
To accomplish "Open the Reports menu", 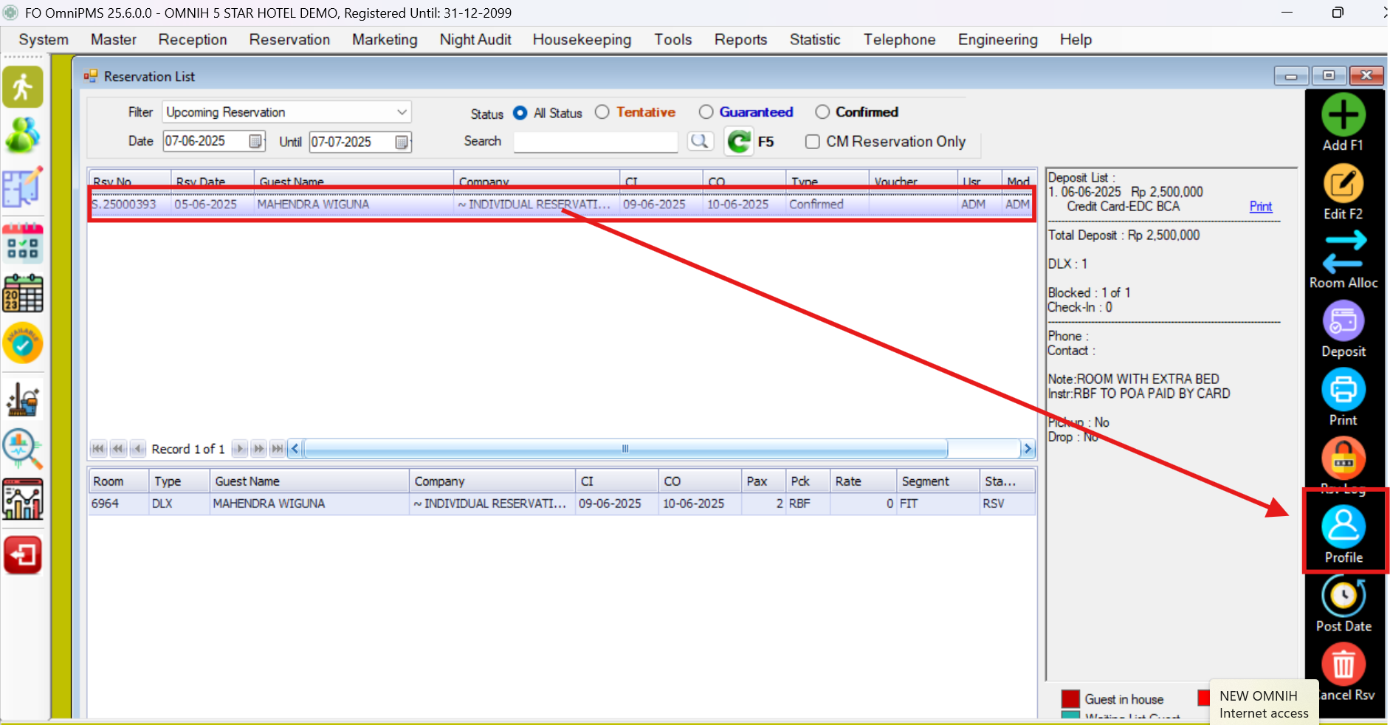I will (740, 40).
